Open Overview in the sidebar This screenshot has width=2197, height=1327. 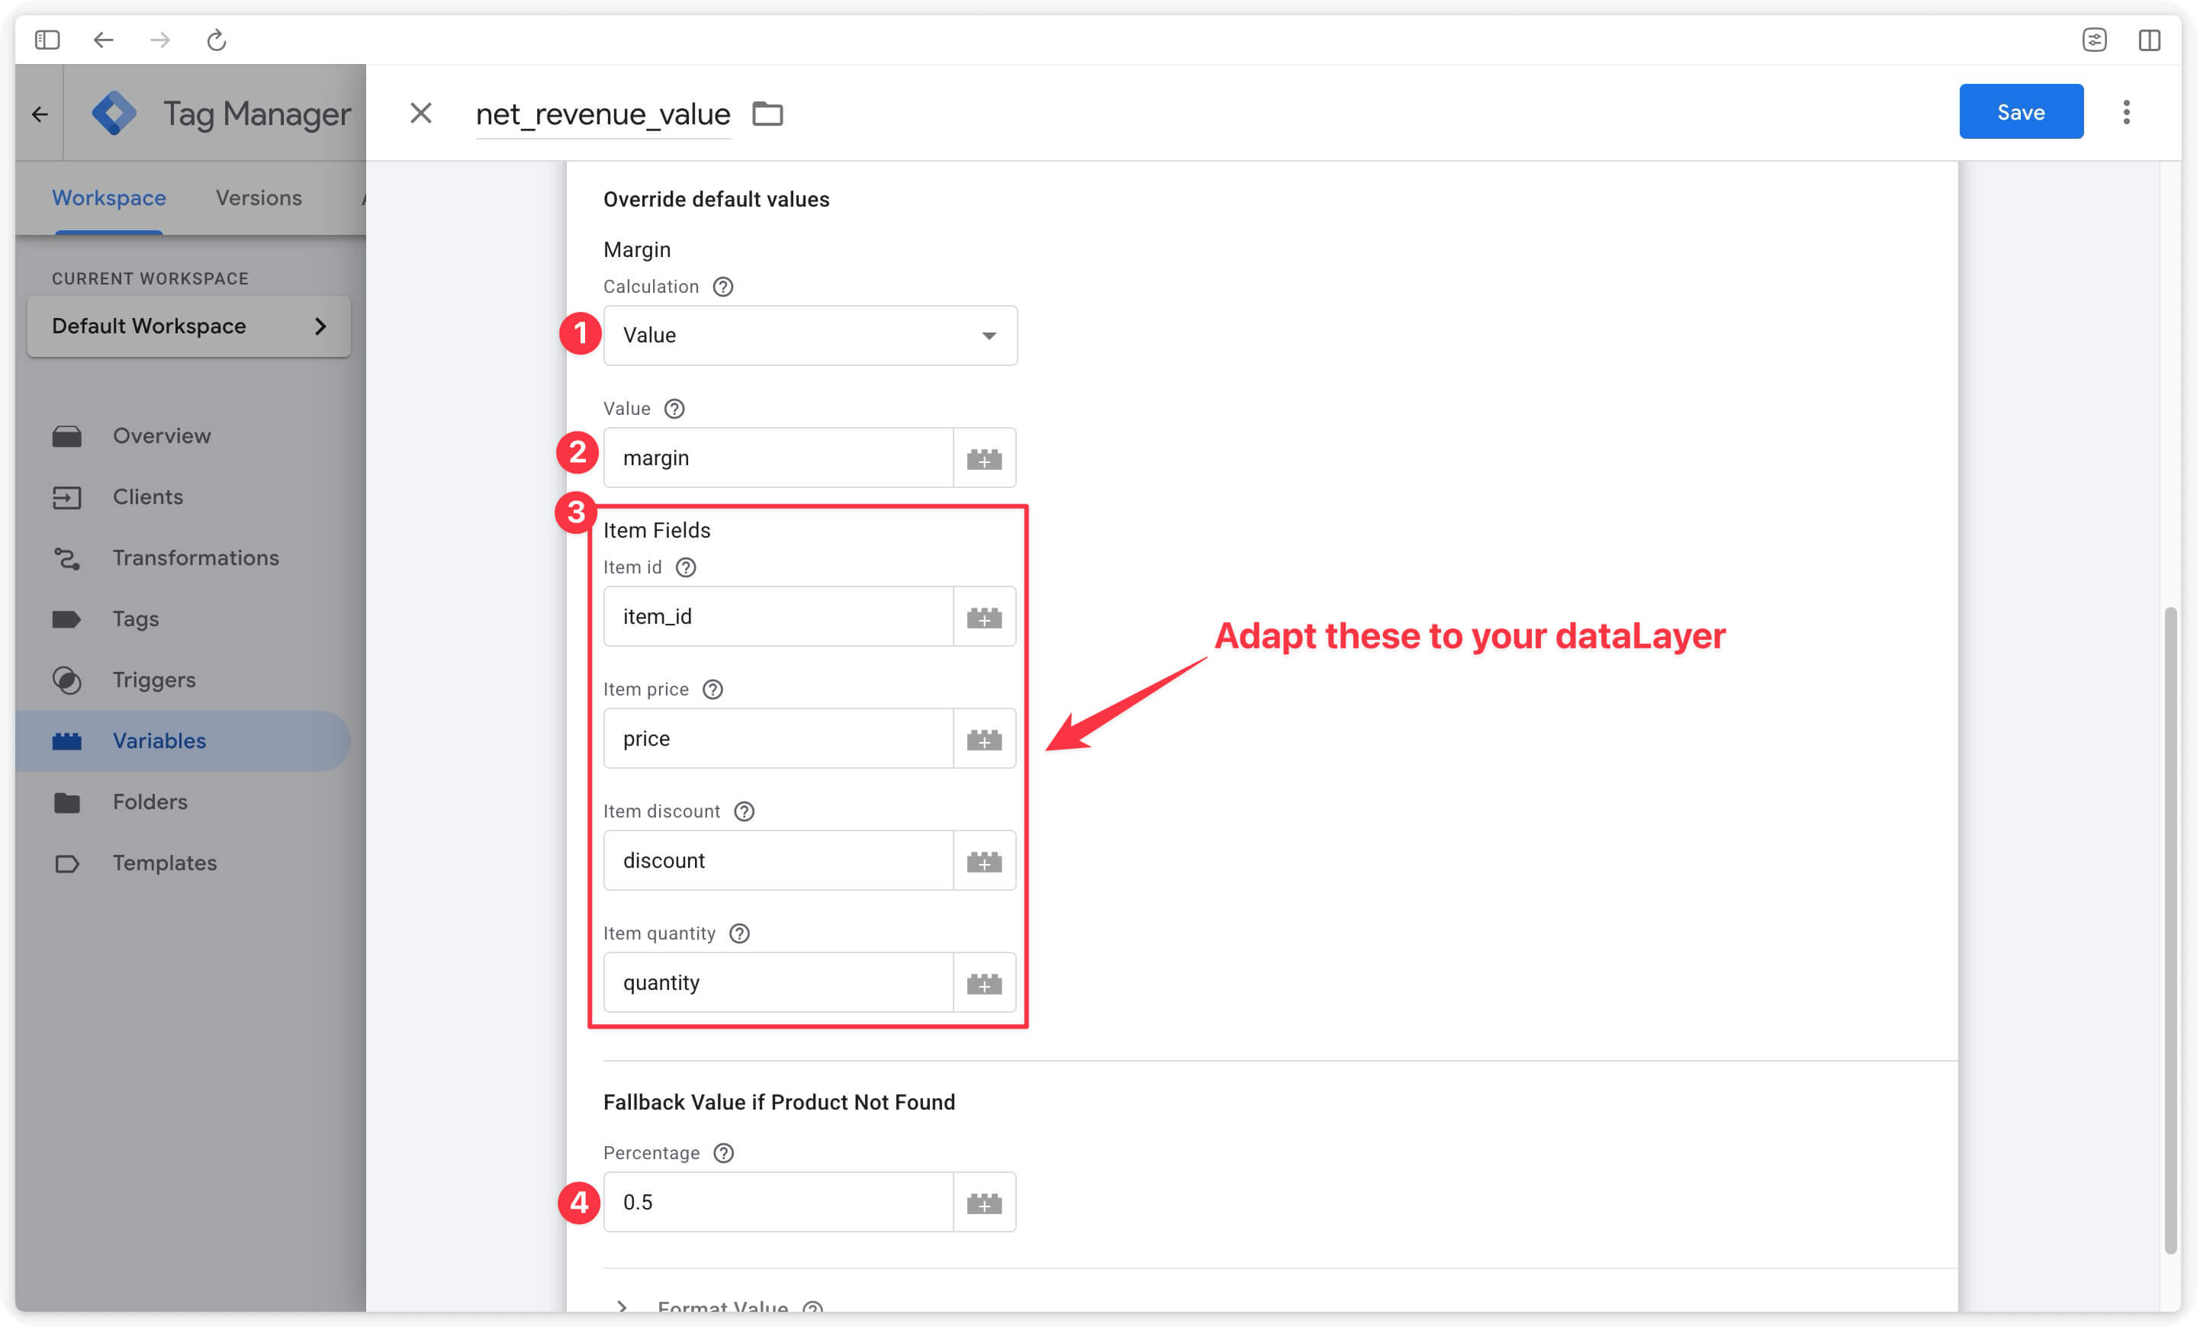[x=183, y=435]
